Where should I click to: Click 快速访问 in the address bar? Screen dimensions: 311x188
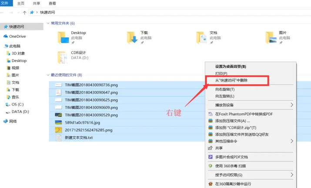pyautogui.click(x=47, y=12)
